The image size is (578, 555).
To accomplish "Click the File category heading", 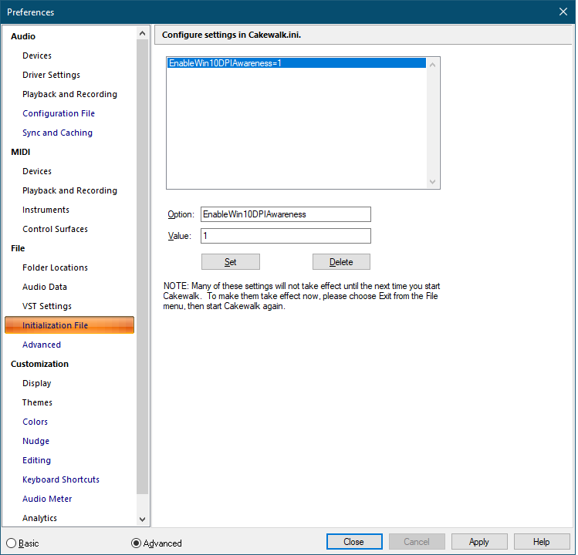I will click(x=18, y=248).
